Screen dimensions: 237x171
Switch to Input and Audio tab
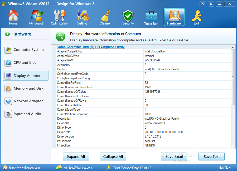[26, 114]
